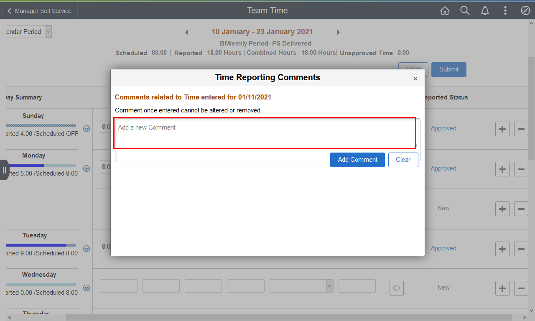The image size is (535, 321).
Task: Go to previous period arrow
Action: tap(186, 32)
